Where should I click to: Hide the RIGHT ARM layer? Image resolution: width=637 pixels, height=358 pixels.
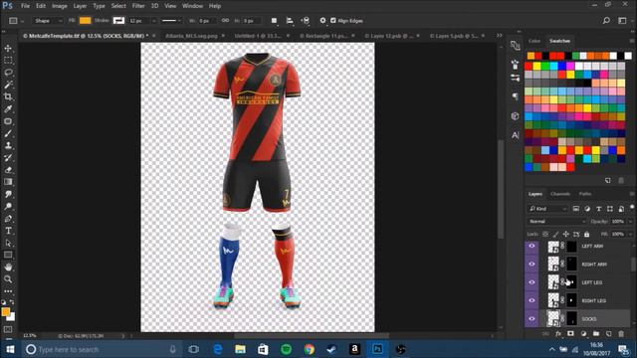pyautogui.click(x=531, y=265)
